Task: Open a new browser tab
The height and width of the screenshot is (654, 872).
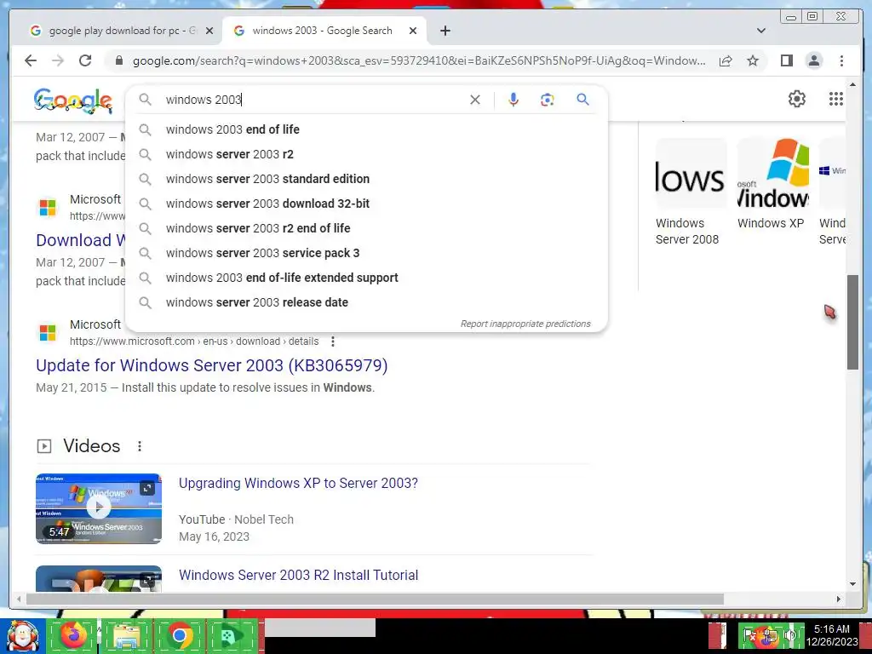Action: [445, 32]
